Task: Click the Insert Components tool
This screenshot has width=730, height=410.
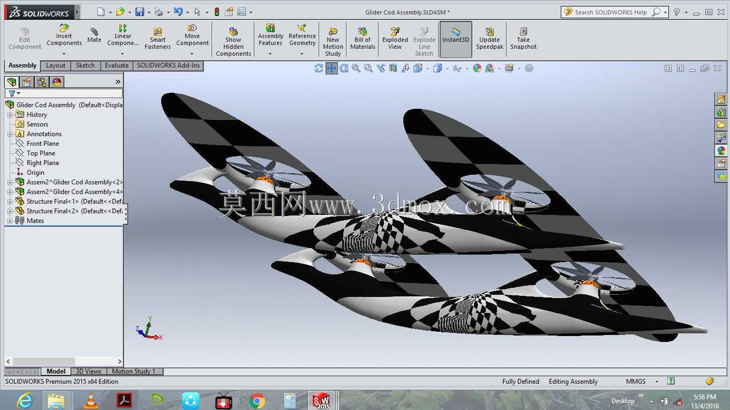Action: [x=64, y=35]
